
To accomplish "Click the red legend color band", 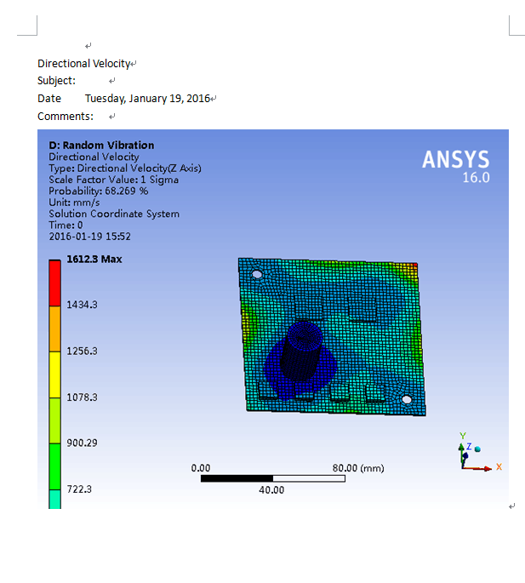I will 55,283.
